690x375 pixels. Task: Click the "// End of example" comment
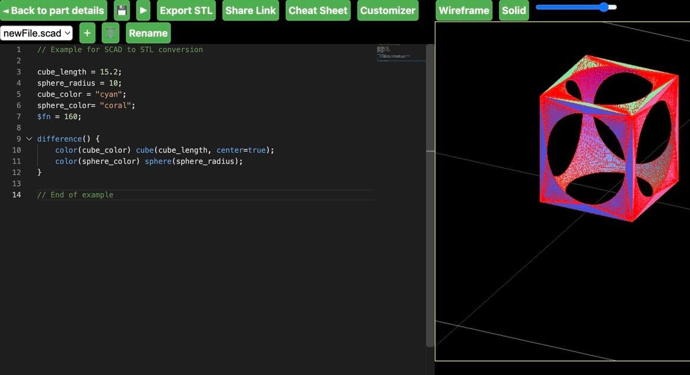[x=75, y=195]
